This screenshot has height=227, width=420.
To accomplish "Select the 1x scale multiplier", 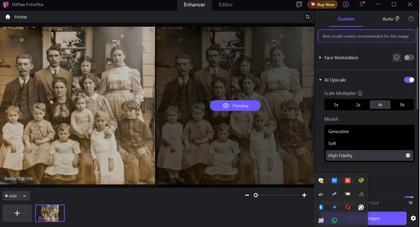I will (336, 104).
